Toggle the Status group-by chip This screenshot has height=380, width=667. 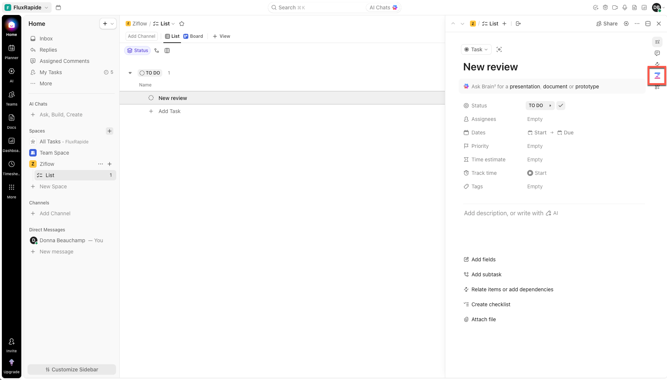(x=137, y=51)
